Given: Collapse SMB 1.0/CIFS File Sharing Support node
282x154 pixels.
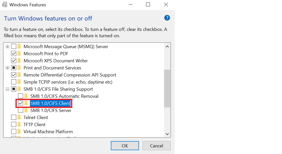Looking at the screenshot, I should [x=7, y=89].
